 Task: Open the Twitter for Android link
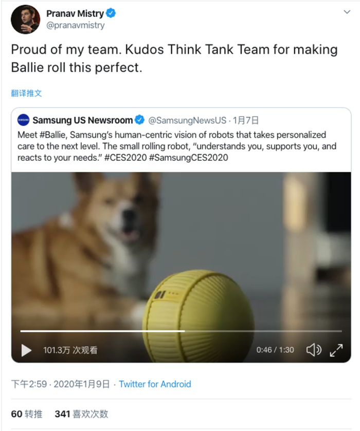[x=155, y=384]
